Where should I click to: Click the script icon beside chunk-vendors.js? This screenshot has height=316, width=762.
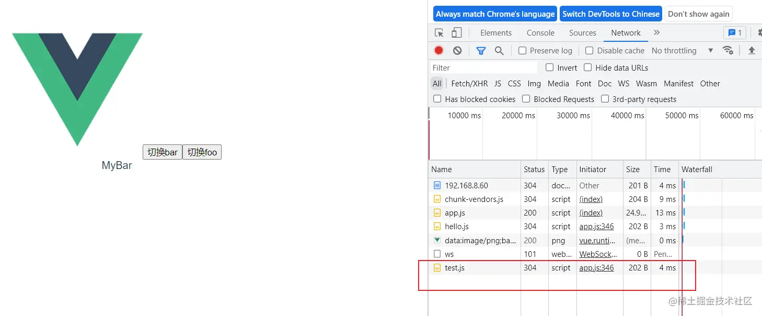click(x=437, y=199)
